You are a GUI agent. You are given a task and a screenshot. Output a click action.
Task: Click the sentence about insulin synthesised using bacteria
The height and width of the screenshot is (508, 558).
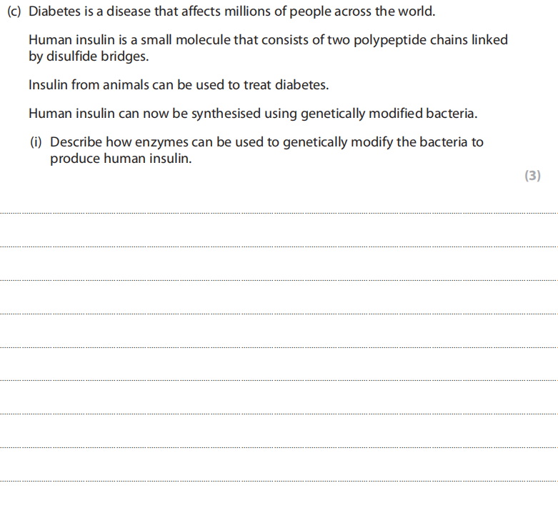point(253,114)
